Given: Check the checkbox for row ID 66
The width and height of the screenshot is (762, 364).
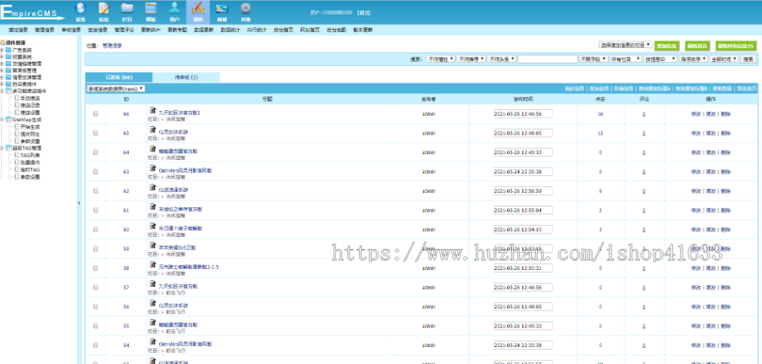Looking at the screenshot, I should tap(95, 113).
